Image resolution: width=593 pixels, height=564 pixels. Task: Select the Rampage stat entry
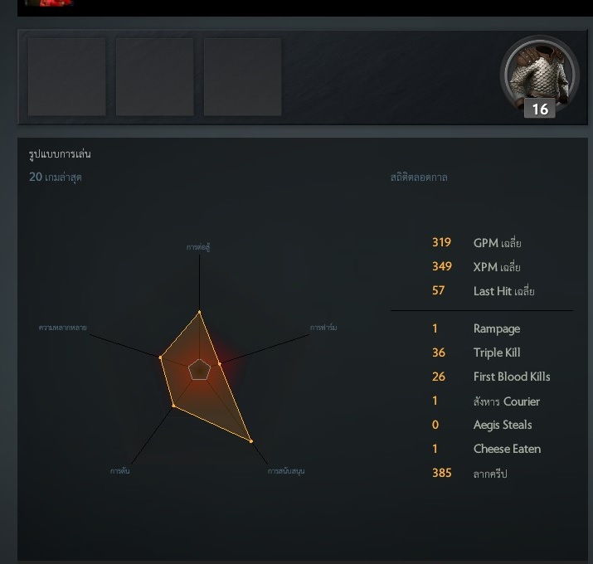[x=476, y=328]
